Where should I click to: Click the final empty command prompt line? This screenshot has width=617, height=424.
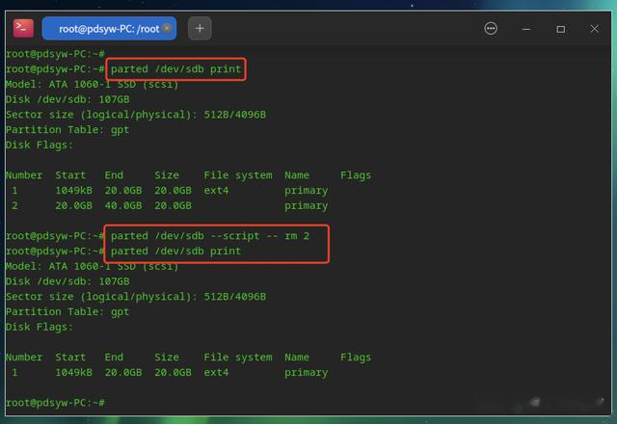(x=55, y=403)
